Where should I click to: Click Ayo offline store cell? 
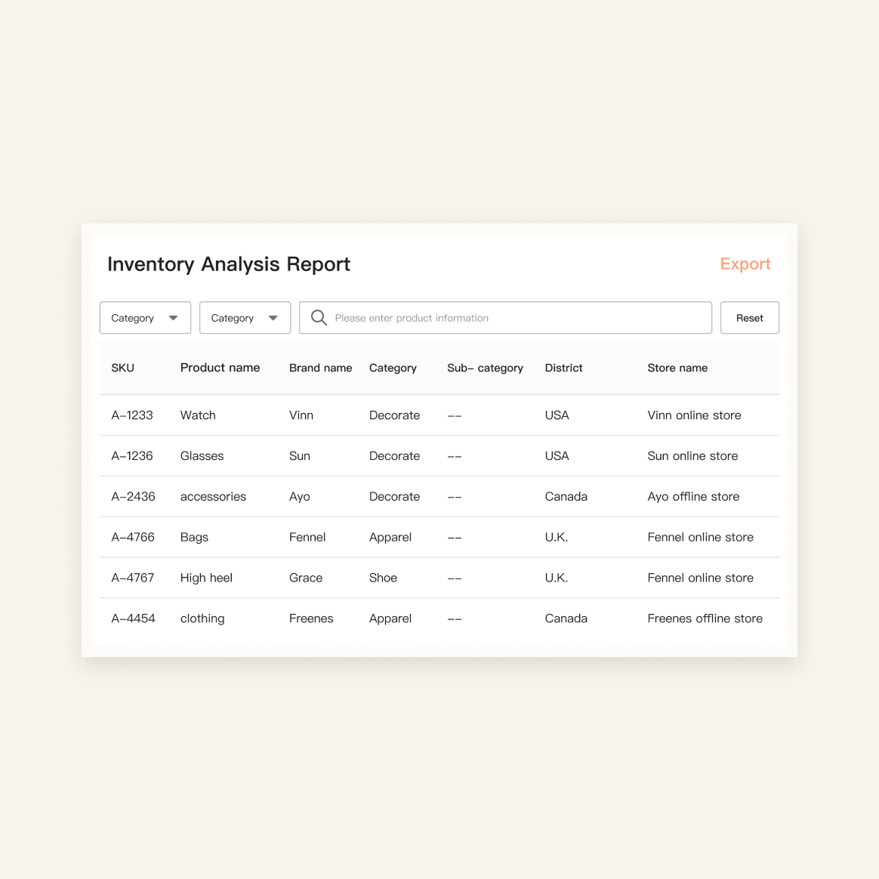coord(693,497)
